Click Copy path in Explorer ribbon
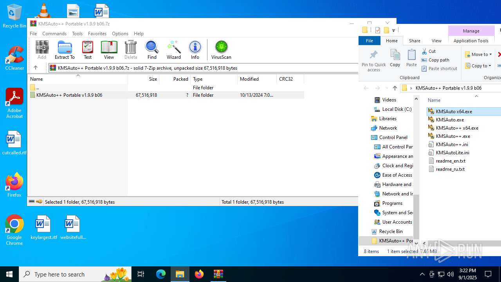The image size is (501, 282). [435, 60]
